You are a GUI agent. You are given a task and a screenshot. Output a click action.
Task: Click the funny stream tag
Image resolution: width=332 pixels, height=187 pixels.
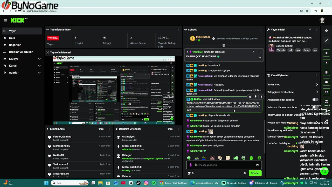(307, 50)
